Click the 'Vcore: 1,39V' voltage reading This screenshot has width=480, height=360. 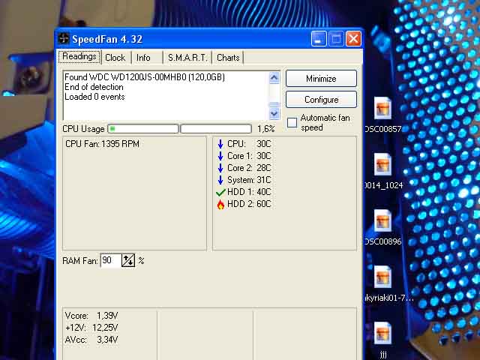(91, 316)
